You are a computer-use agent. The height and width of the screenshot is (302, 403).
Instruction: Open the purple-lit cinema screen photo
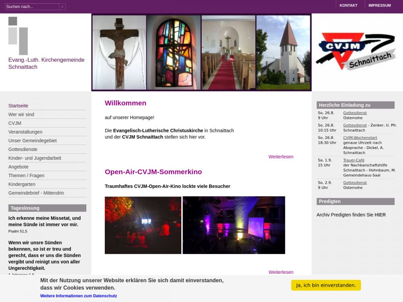234,225
